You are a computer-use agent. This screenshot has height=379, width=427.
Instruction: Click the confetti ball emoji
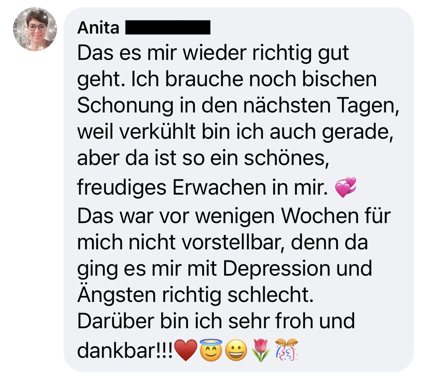coord(287,350)
